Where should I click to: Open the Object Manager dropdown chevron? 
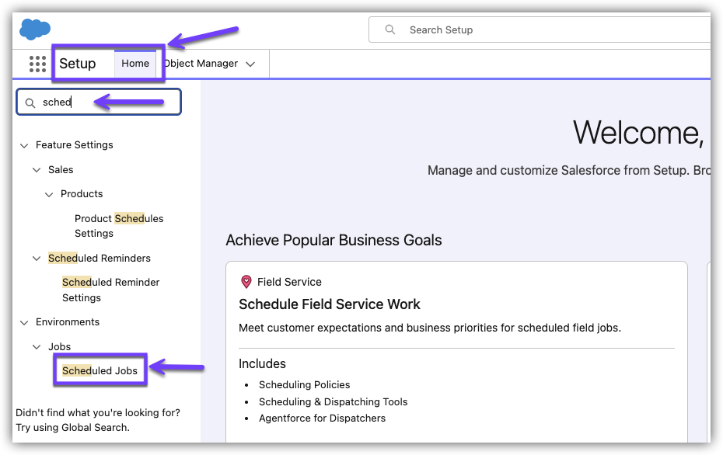[250, 64]
